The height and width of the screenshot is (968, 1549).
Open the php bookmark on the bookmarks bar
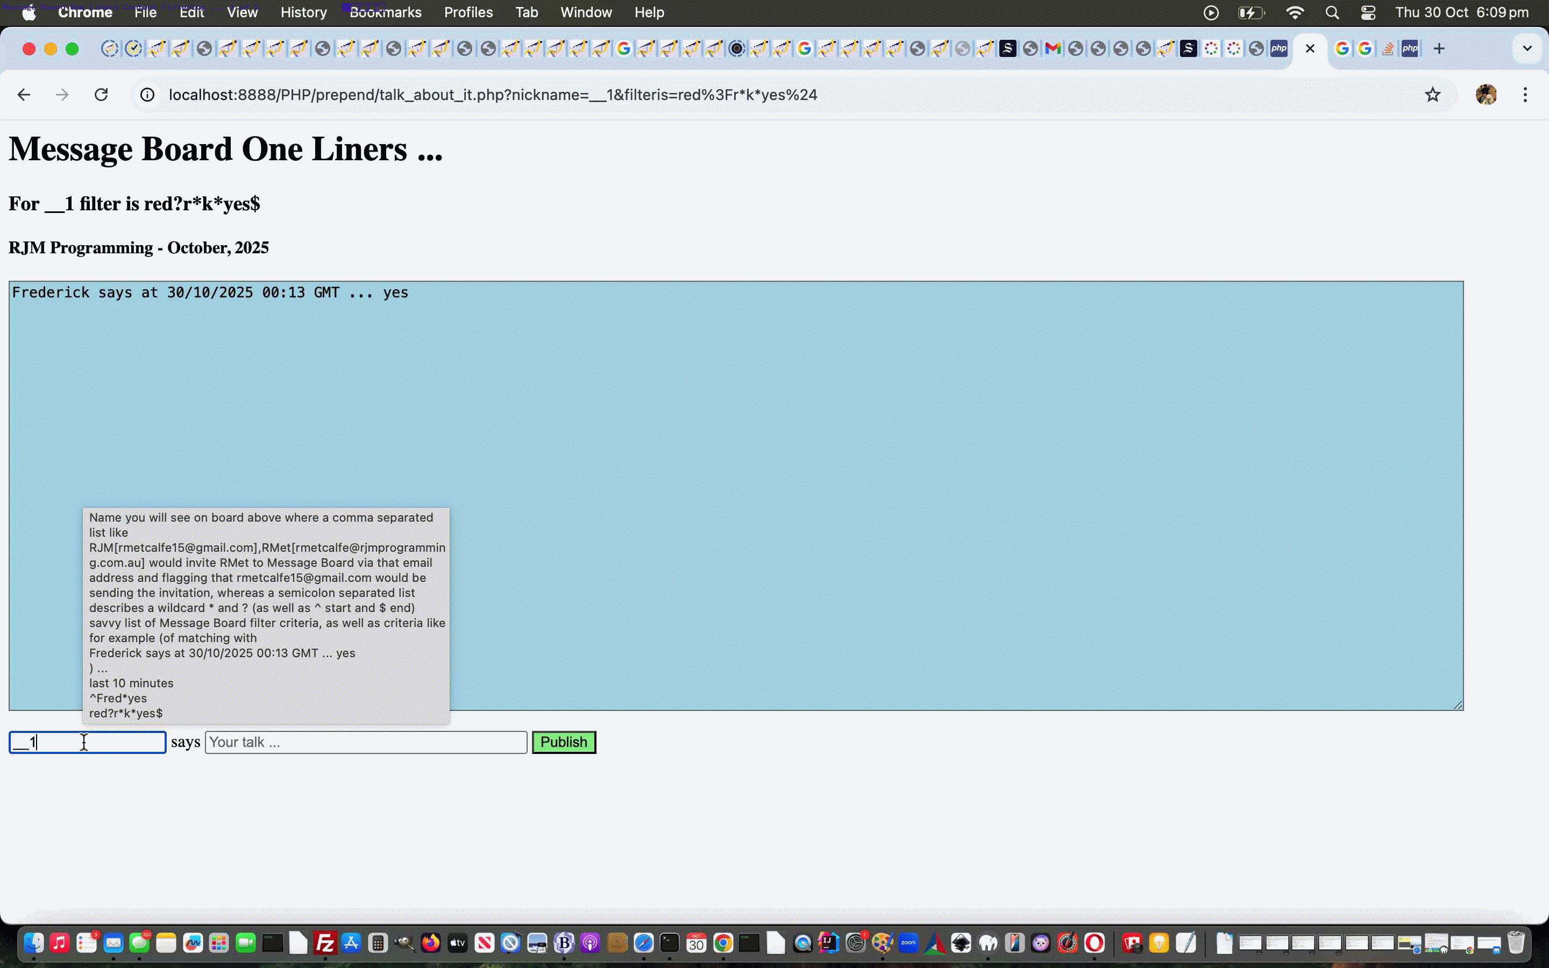1280,48
